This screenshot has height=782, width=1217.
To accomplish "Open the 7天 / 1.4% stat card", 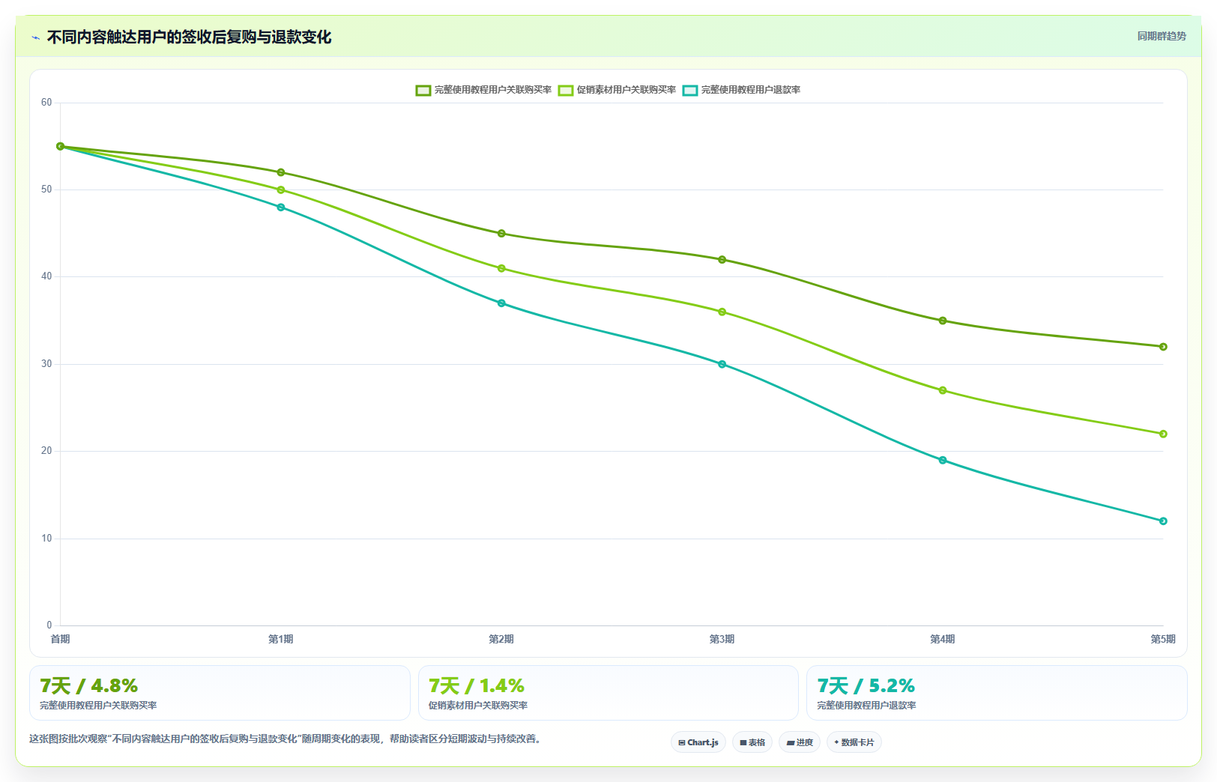I will click(x=608, y=693).
